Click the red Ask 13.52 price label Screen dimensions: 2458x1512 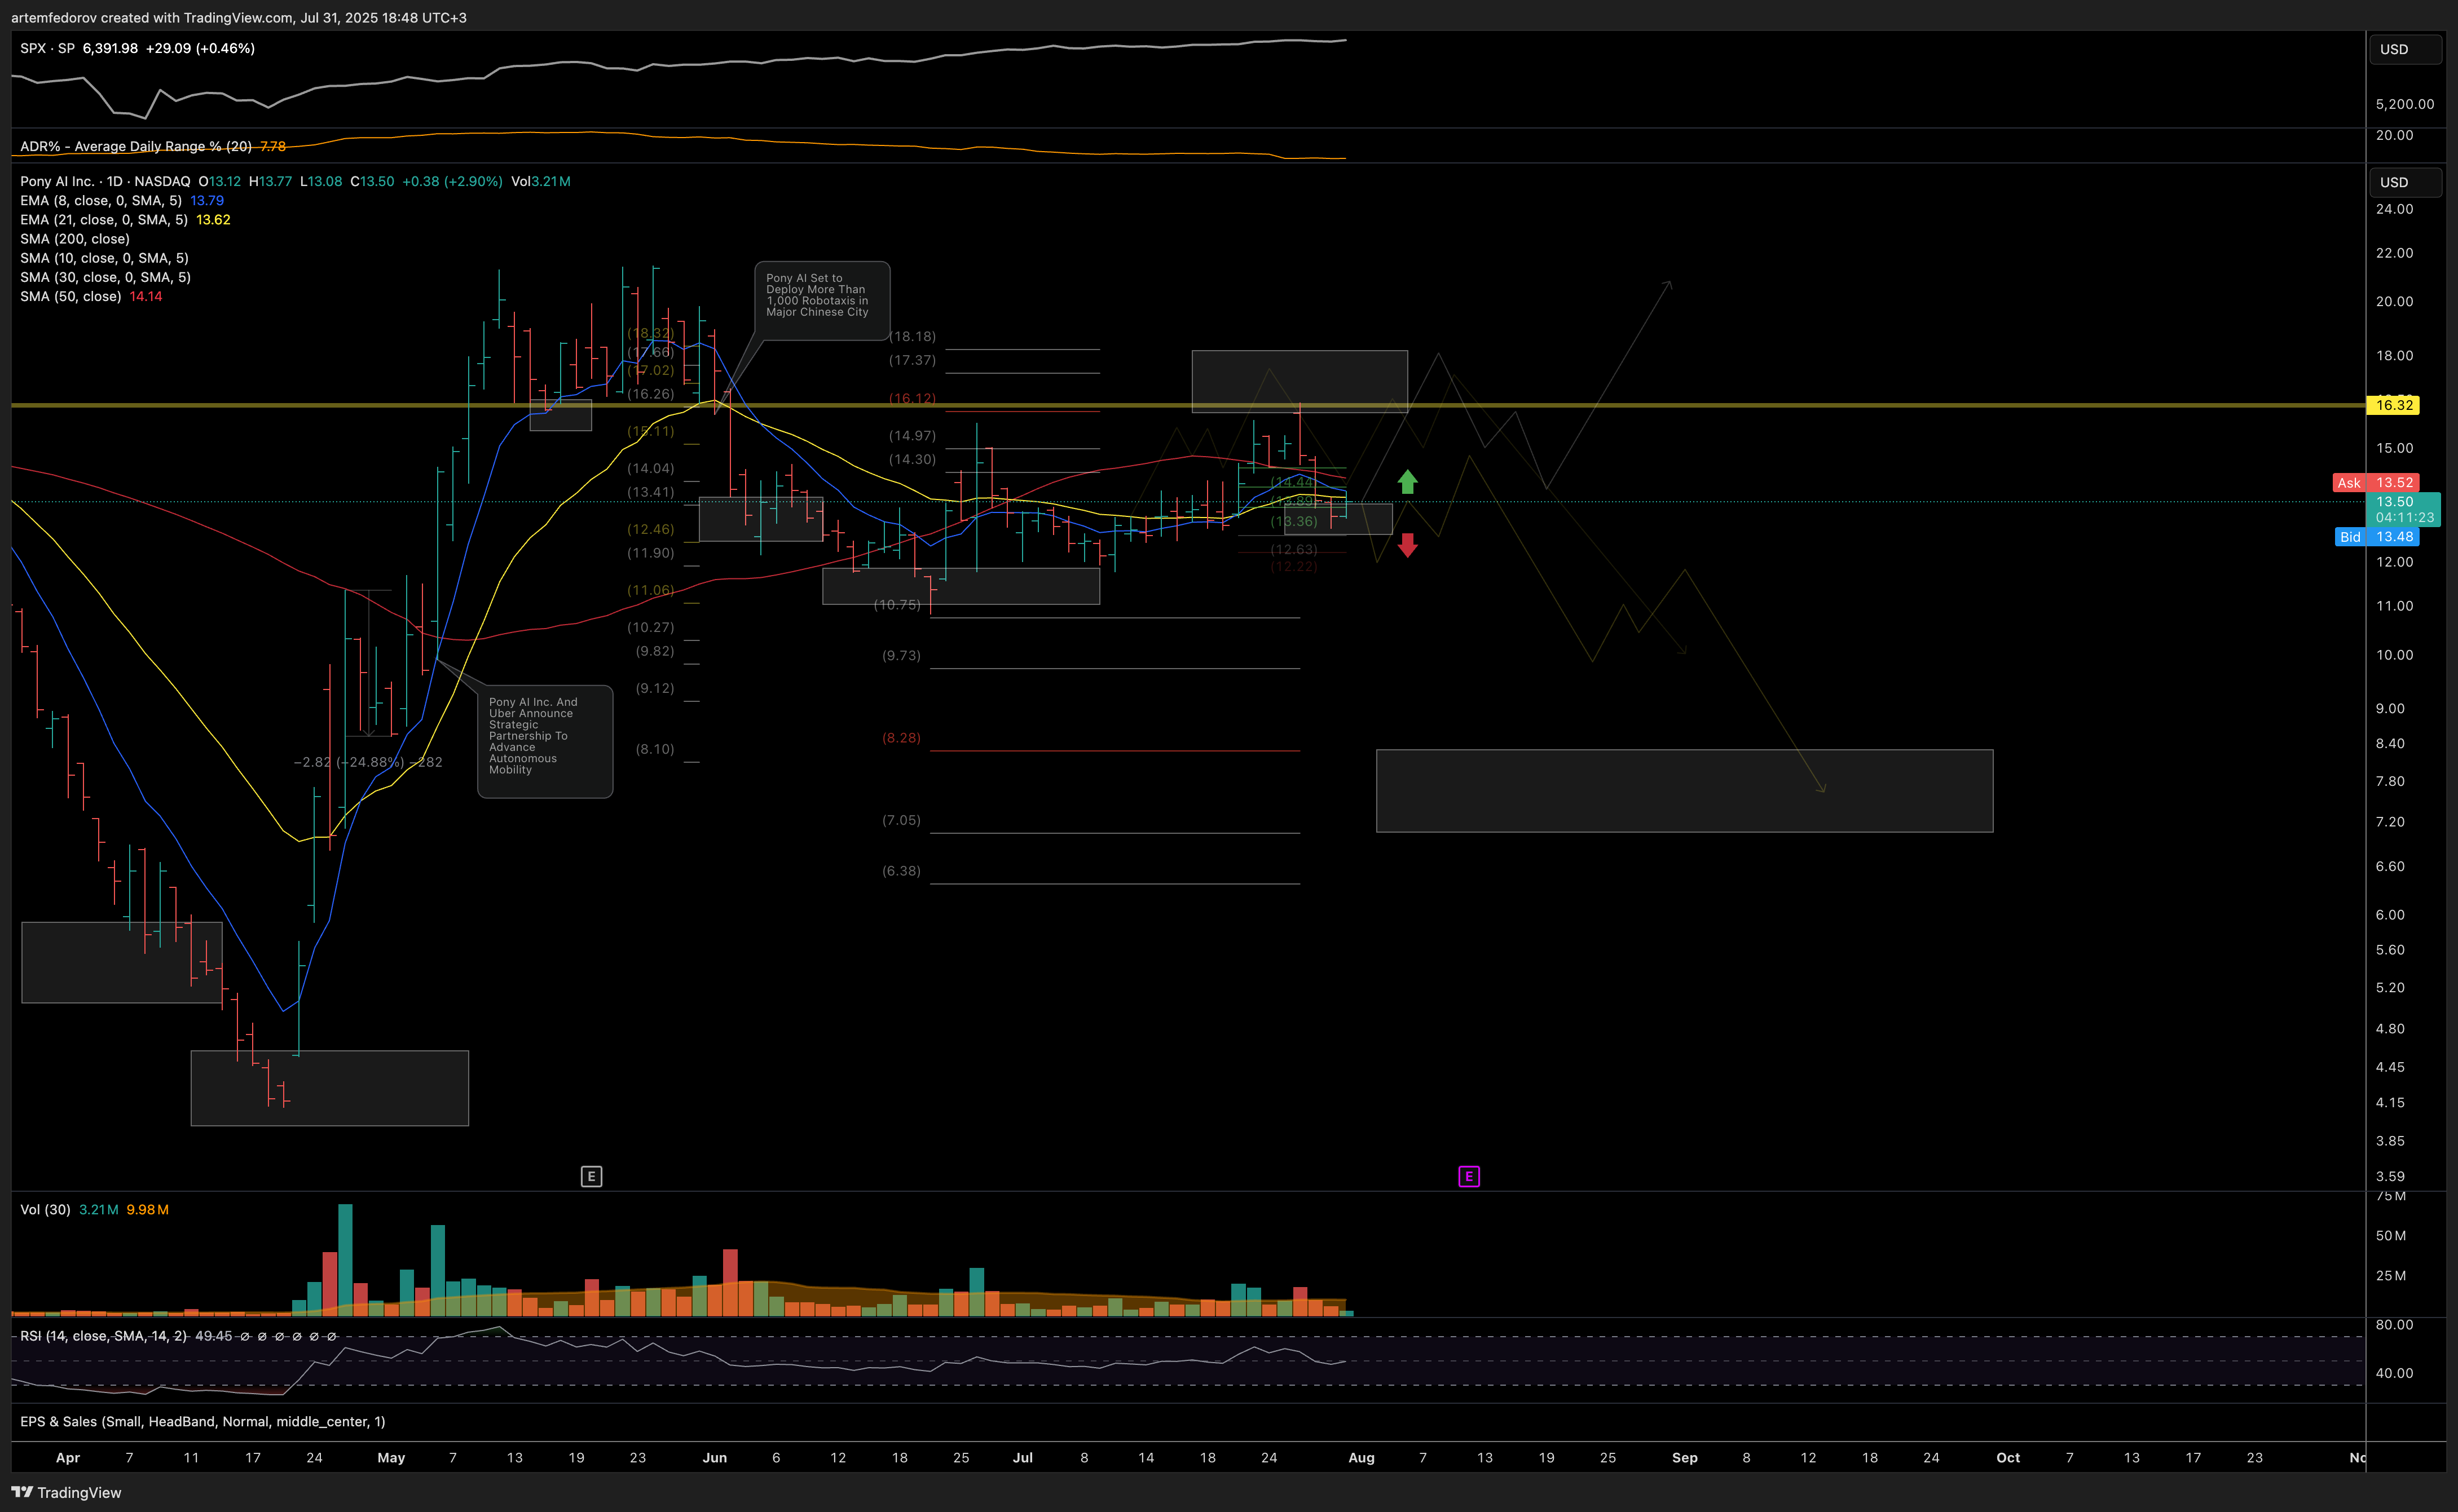point(2376,482)
